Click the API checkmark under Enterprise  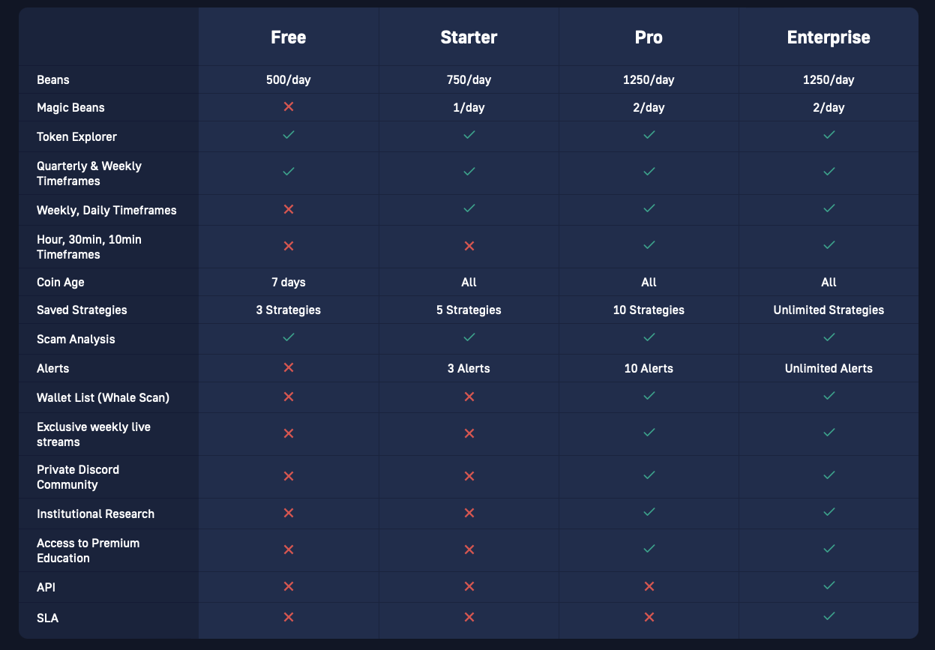829,586
